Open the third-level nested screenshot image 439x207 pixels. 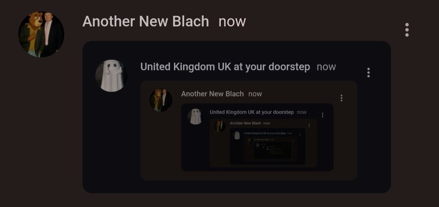257,137
